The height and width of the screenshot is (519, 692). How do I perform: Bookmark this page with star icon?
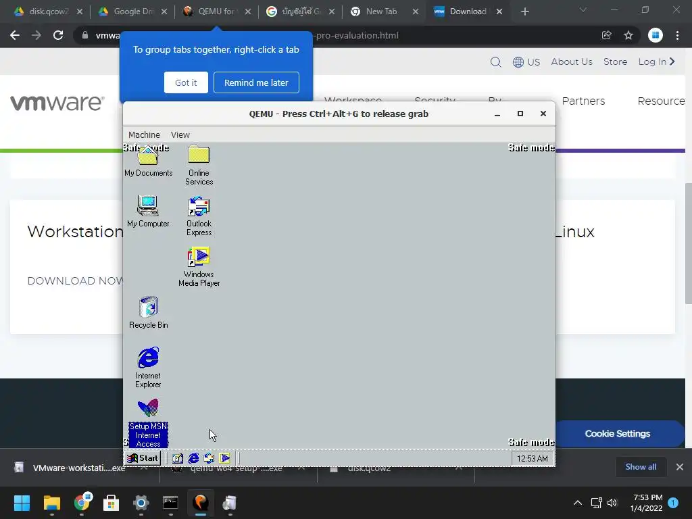pos(628,35)
